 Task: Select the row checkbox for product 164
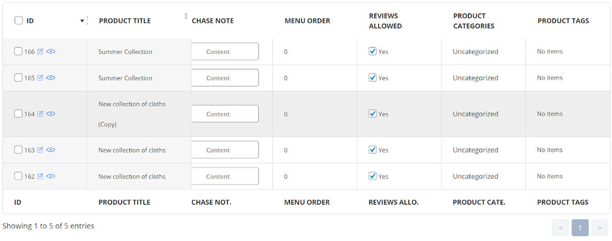point(18,114)
